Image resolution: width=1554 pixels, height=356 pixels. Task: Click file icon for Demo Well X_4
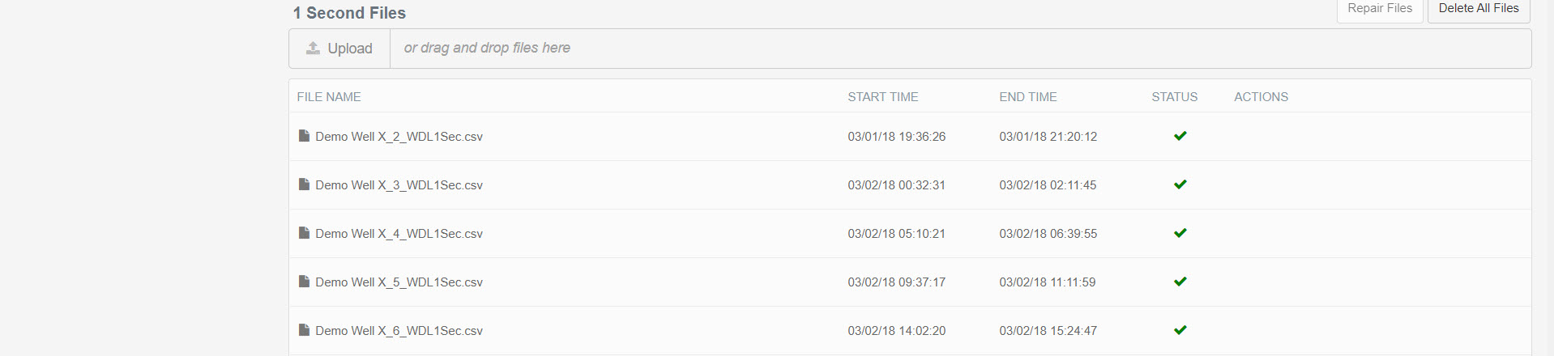point(304,233)
